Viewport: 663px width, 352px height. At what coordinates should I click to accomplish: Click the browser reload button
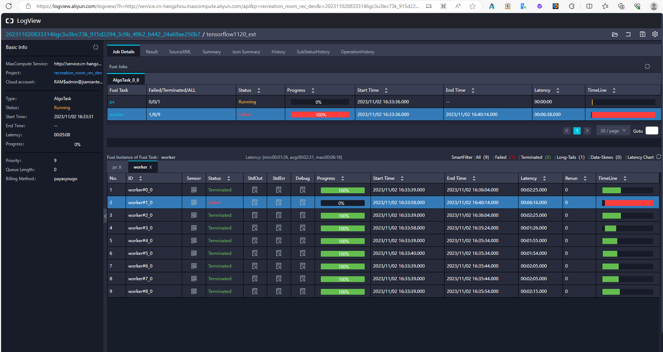coord(9,6)
